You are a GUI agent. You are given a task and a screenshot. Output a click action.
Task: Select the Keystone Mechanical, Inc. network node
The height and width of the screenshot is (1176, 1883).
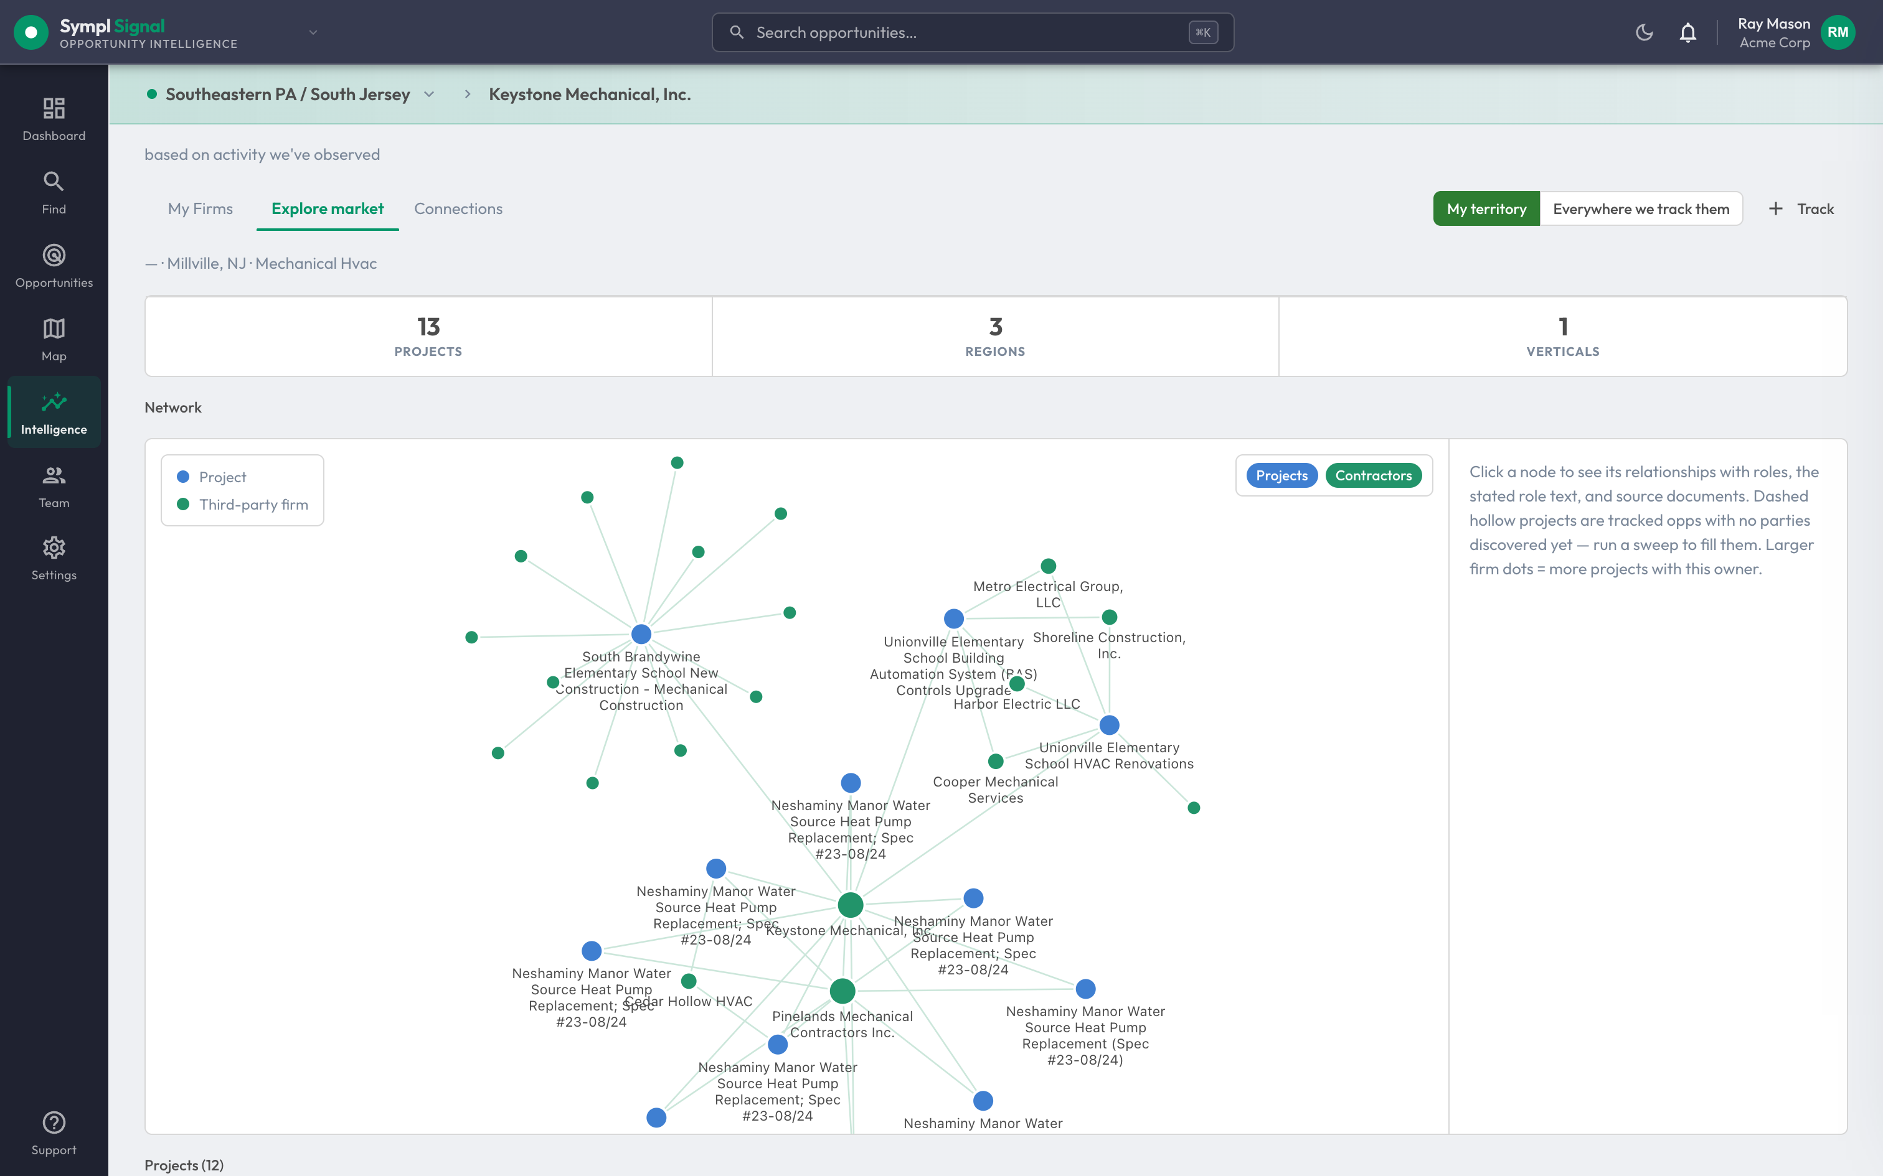pos(851,905)
